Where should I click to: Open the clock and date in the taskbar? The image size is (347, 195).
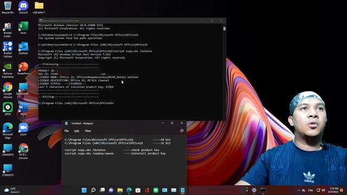point(333,190)
